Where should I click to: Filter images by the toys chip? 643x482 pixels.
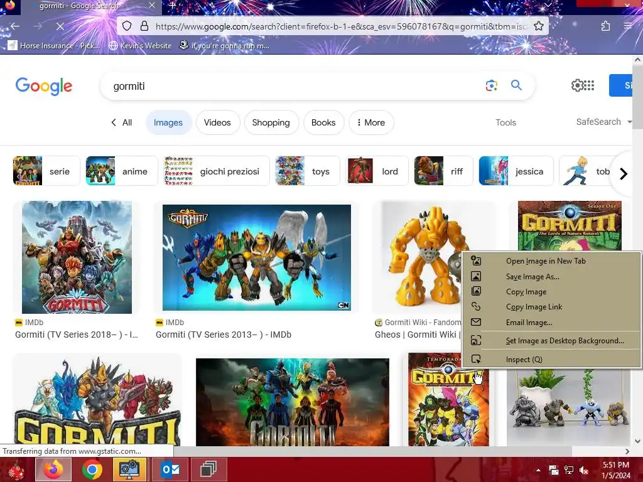(307, 171)
